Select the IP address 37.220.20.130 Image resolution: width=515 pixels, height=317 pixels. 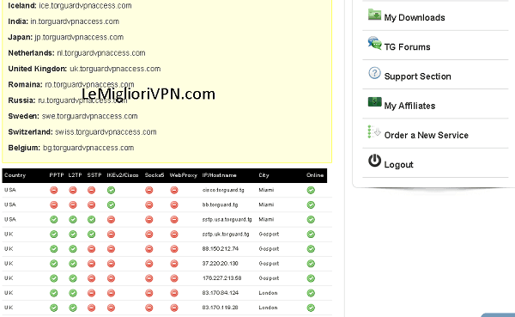point(220,264)
